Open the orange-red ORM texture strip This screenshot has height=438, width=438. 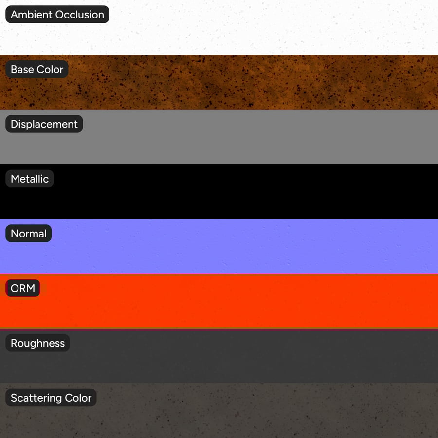point(219,301)
